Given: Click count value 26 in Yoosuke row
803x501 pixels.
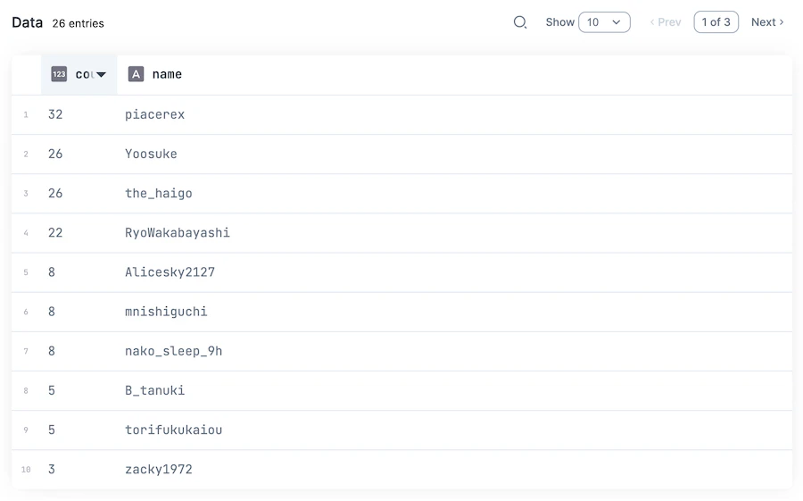Looking at the screenshot, I should pyautogui.click(x=55, y=154).
